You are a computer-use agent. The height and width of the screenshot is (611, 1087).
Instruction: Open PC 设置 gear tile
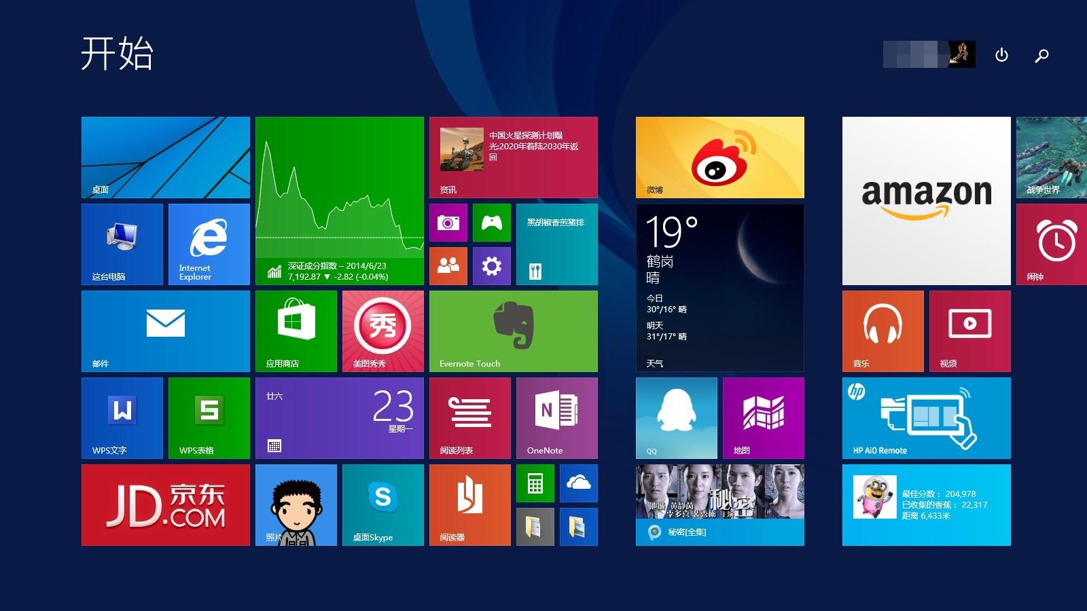(491, 266)
